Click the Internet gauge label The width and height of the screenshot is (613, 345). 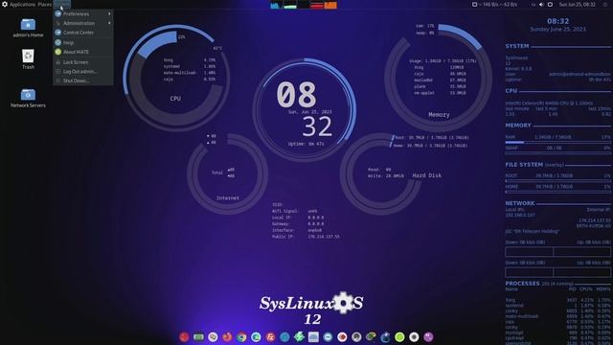[x=228, y=198]
